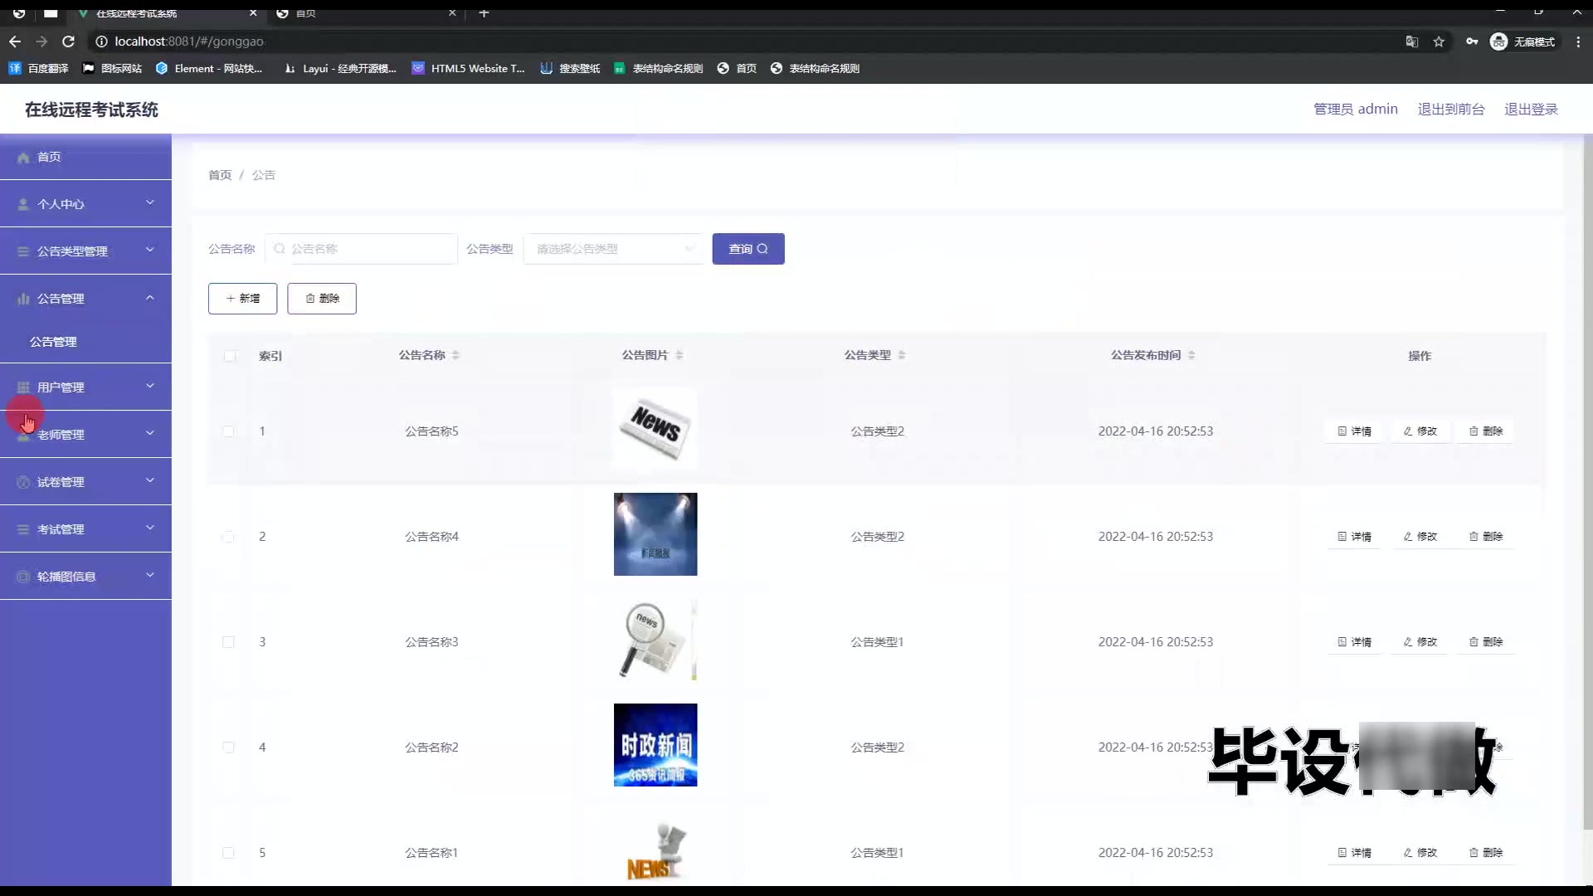Check the row 1 checkbox

pyautogui.click(x=228, y=431)
